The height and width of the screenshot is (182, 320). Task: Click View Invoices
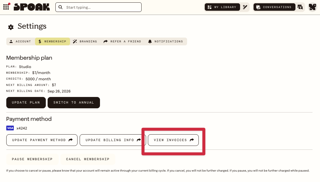click(173, 140)
